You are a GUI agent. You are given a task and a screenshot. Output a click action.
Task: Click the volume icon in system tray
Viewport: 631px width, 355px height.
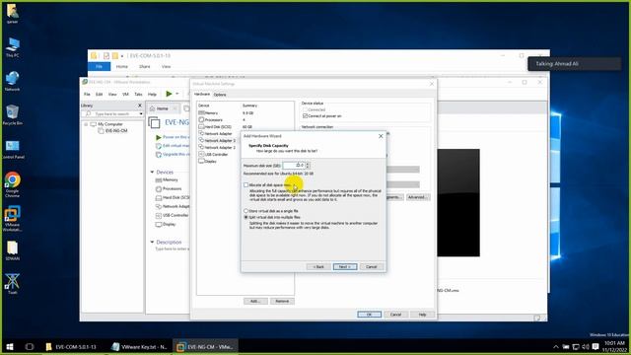[x=586, y=346]
